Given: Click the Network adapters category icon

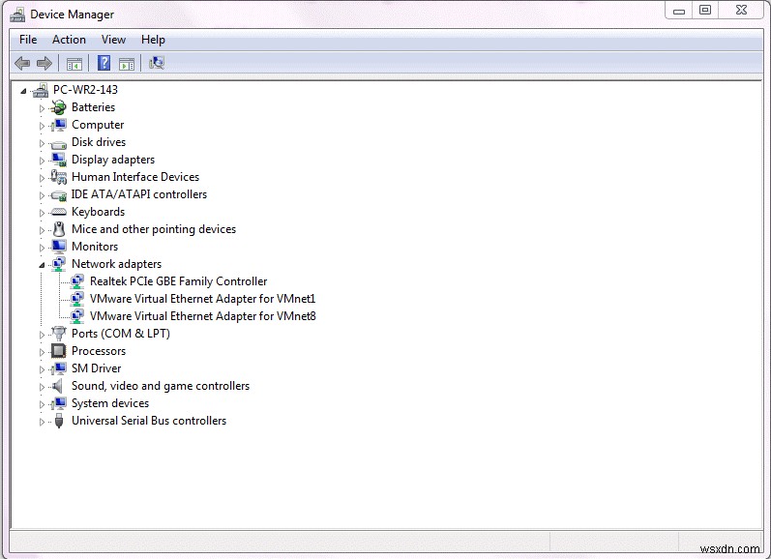Looking at the screenshot, I should coord(58,264).
